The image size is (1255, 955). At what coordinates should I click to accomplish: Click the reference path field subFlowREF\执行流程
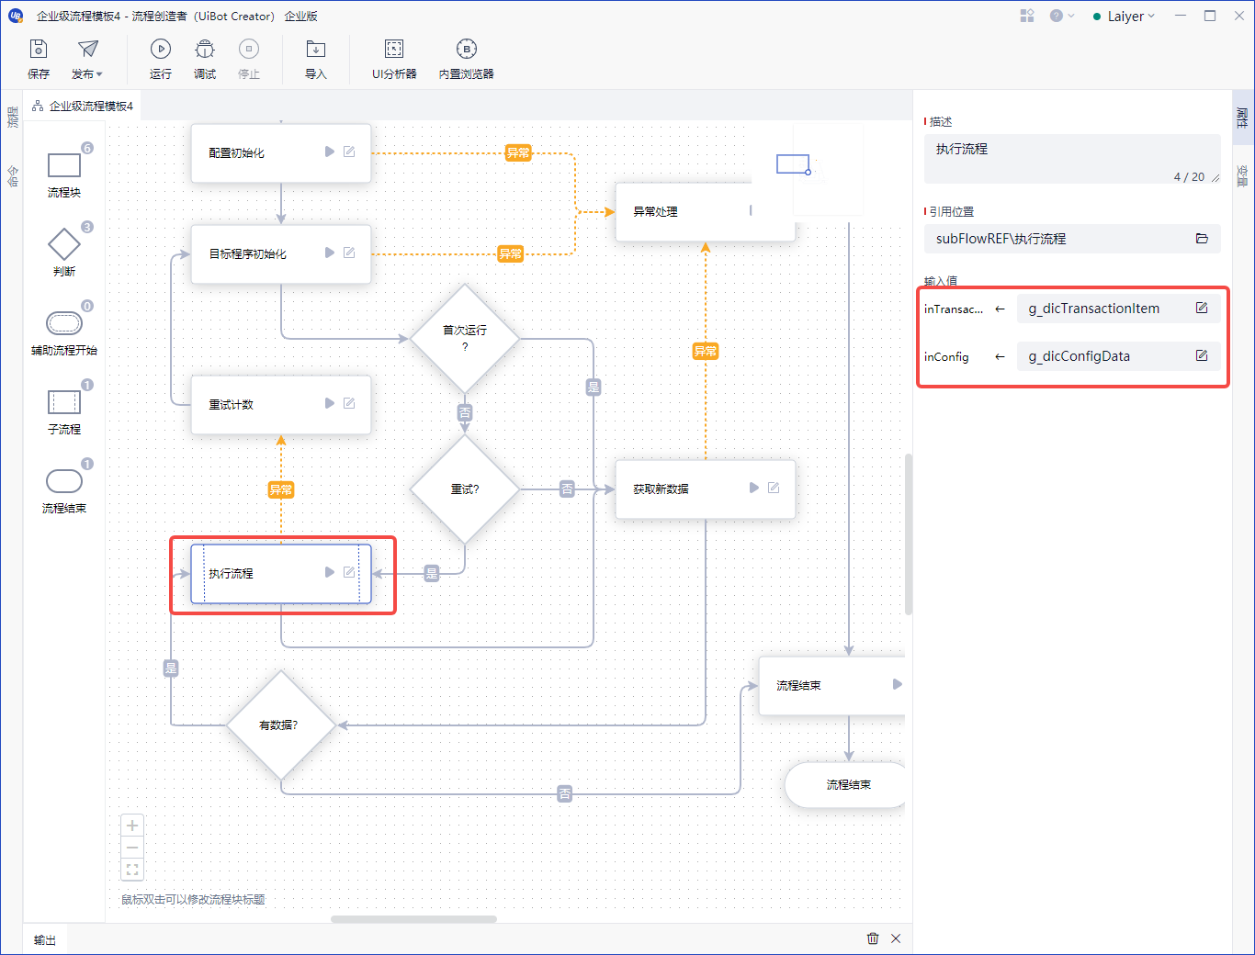click(x=1072, y=239)
